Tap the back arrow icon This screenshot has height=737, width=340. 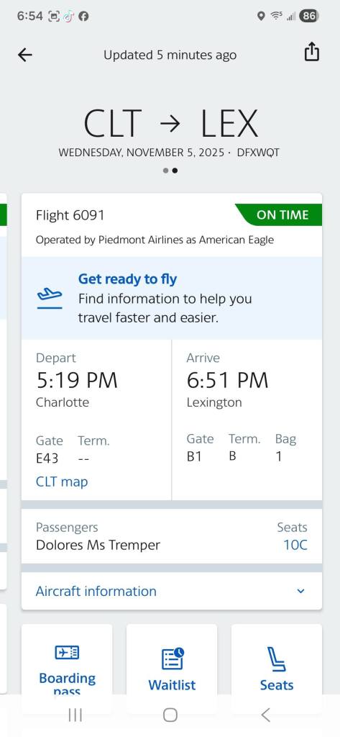coord(25,55)
